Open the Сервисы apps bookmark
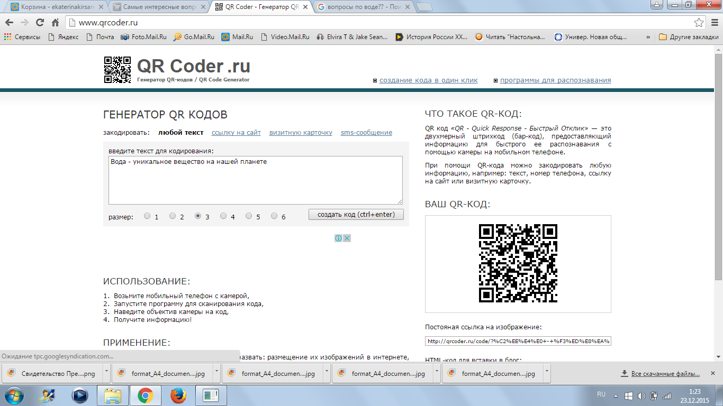This screenshot has width=723, height=406. (x=22, y=37)
